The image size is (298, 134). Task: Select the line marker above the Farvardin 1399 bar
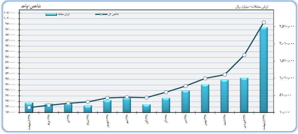[x=244, y=55]
